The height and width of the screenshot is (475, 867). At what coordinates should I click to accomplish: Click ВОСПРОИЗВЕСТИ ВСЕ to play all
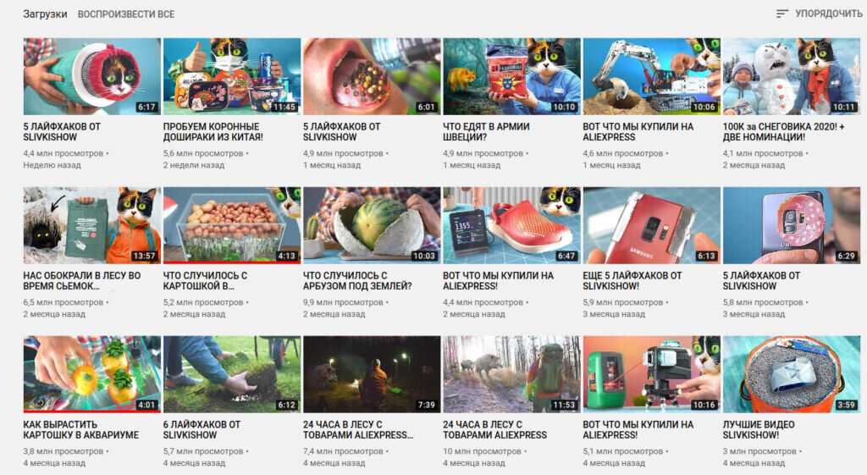point(126,14)
